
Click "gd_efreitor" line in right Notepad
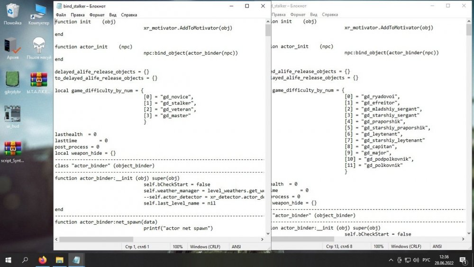coord(372,103)
